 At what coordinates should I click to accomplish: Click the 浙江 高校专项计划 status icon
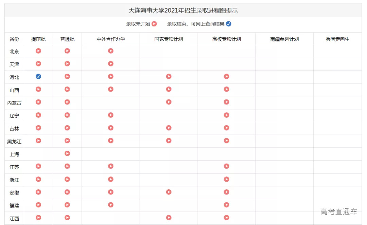click(x=226, y=179)
